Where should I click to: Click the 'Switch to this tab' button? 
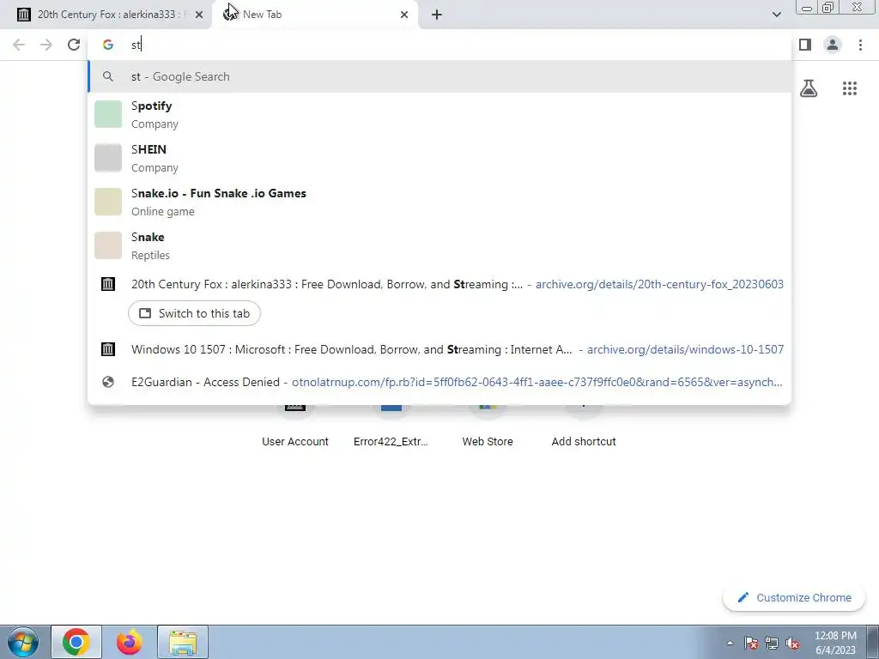tap(195, 313)
